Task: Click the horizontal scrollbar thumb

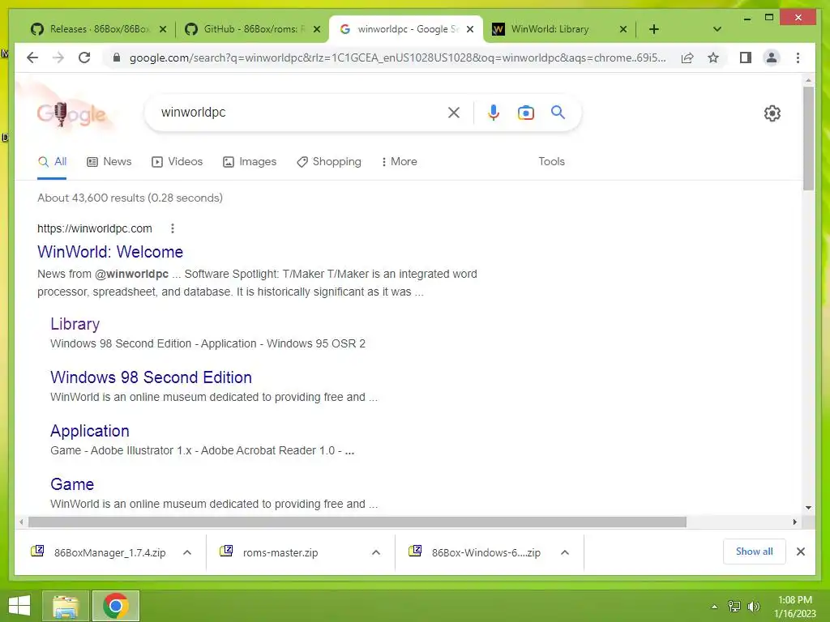Action: (x=357, y=522)
